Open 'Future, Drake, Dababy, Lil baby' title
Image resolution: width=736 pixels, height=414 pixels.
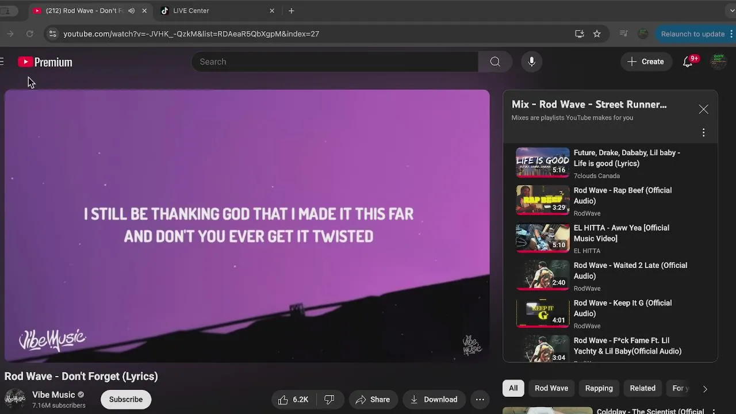point(627,158)
